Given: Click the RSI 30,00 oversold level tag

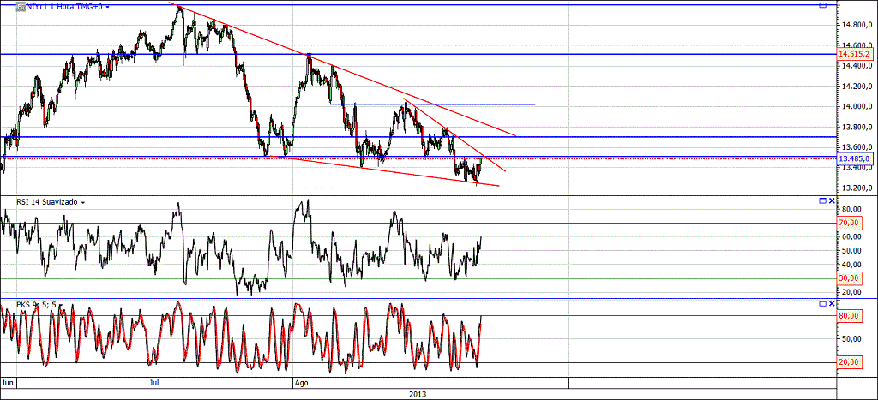Looking at the screenshot, I should [849, 278].
